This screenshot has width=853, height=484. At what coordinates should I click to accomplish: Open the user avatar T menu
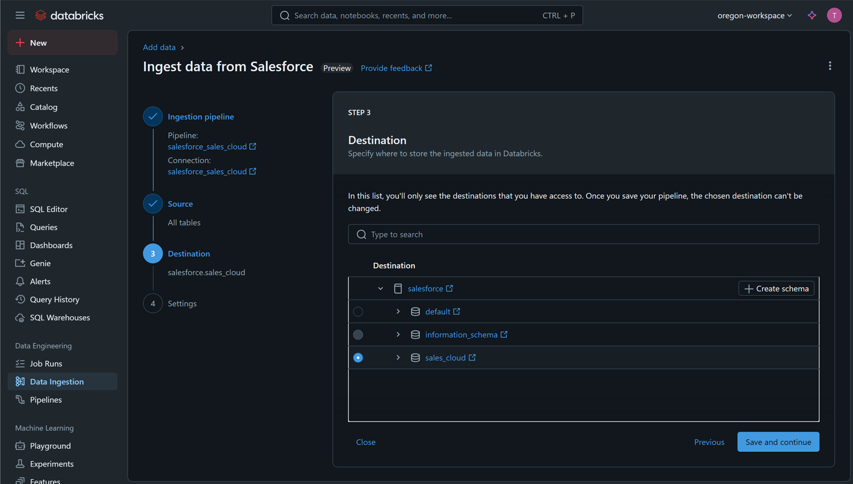(x=834, y=15)
